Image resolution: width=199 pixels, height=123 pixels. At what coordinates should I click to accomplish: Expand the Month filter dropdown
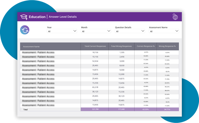click(x=96, y=31)
